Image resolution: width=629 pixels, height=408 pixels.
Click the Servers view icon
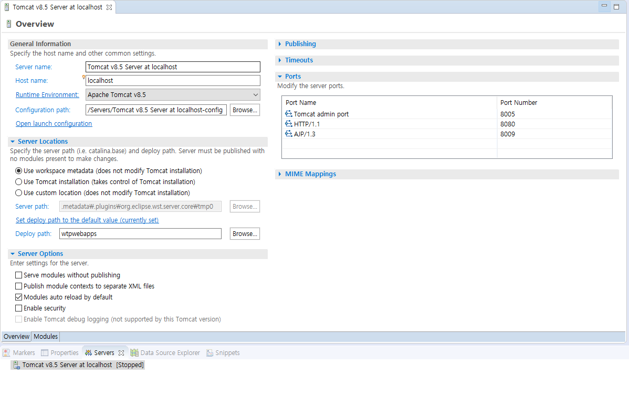pyautogui.click(x=88, y=353)
